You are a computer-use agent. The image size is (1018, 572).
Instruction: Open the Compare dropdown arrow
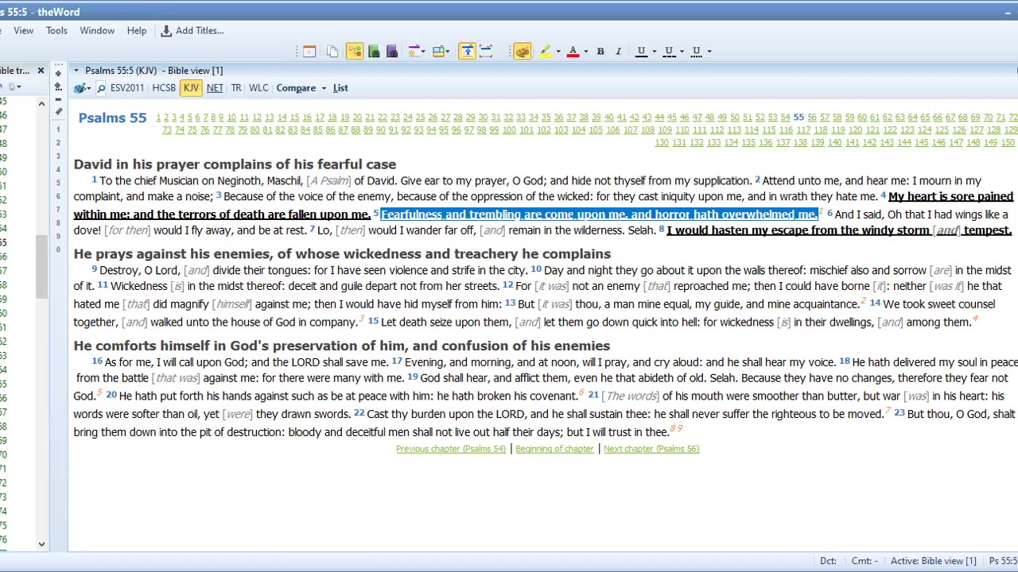(x=324, y=88)
